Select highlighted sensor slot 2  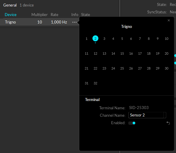(x=95, y=39)
